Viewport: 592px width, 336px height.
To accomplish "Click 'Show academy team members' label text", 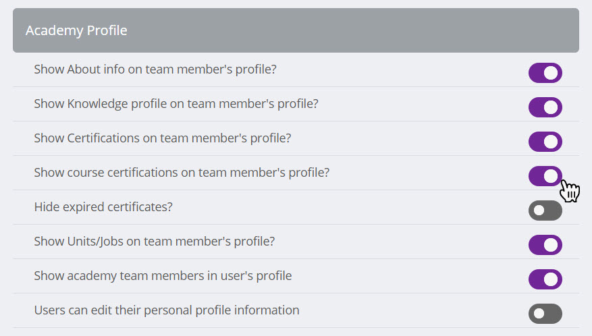I will 163,276.
